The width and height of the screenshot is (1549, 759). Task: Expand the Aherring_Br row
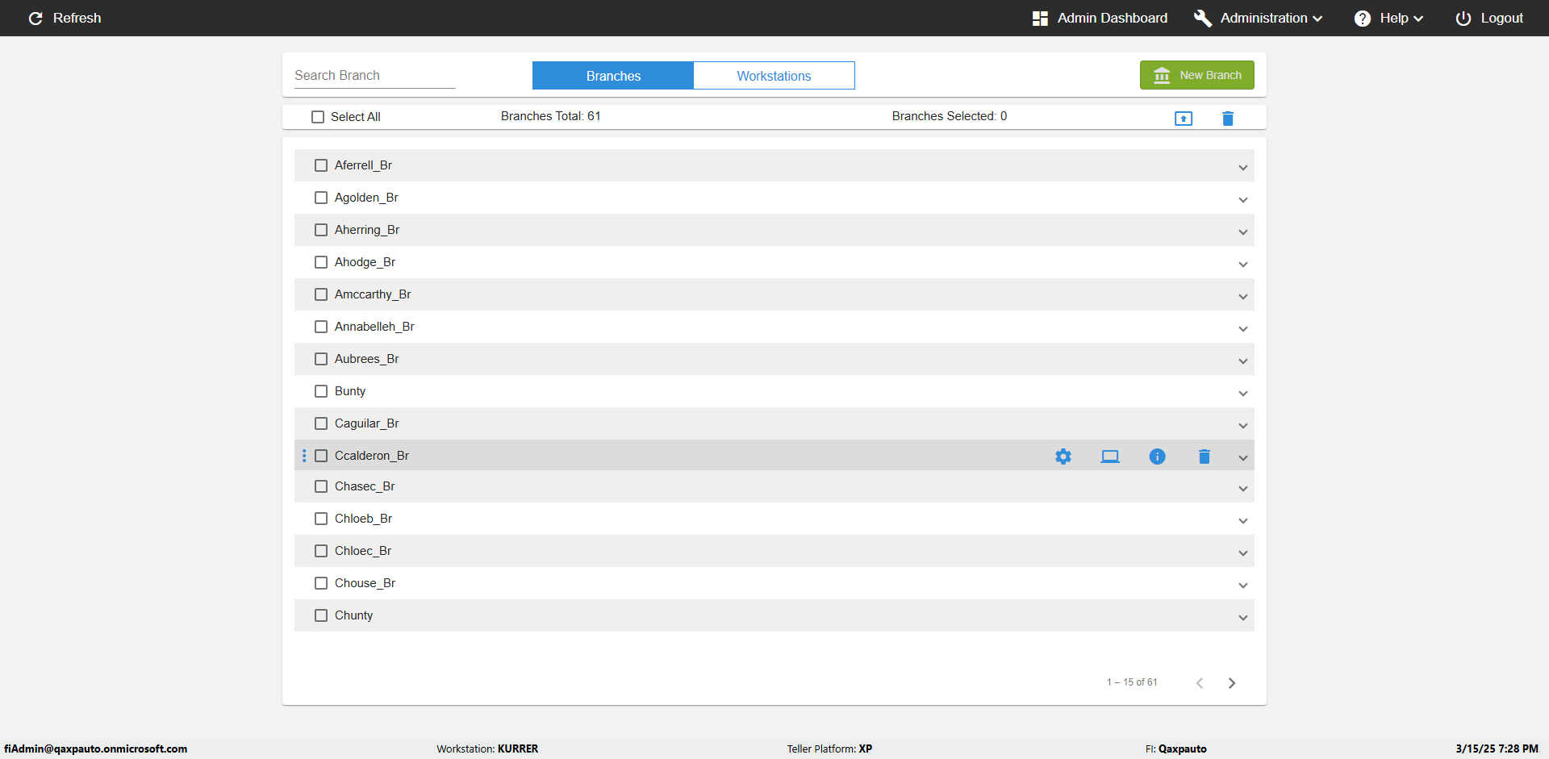[1243, 231]
